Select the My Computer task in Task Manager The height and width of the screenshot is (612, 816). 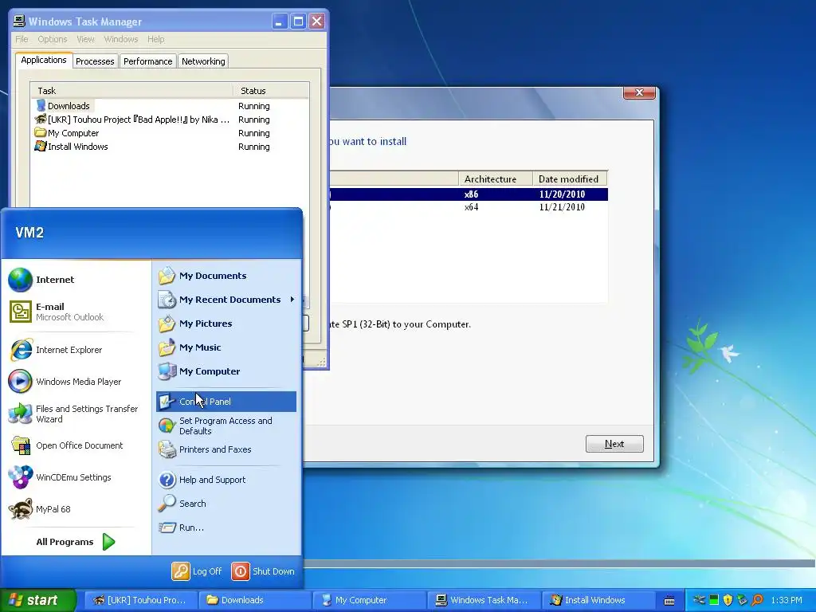tap(170, 133)
